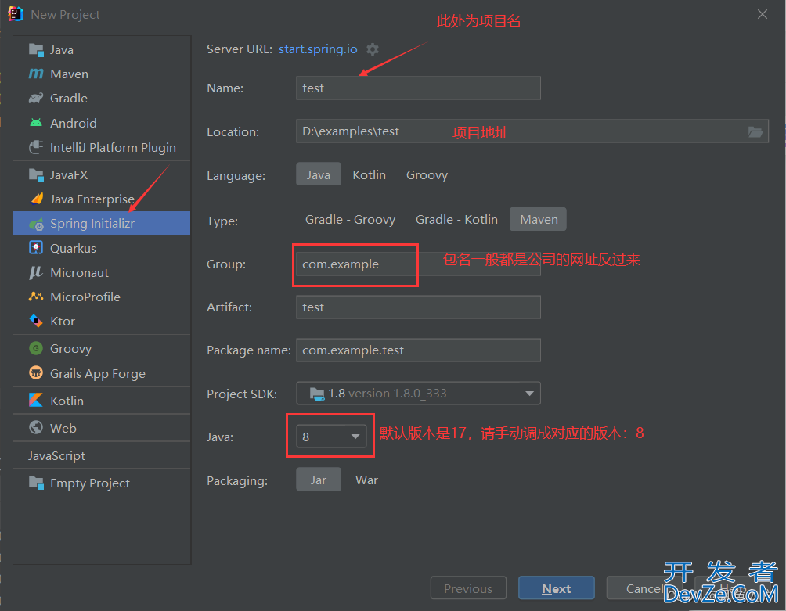Select Empty Project entry

102,483
